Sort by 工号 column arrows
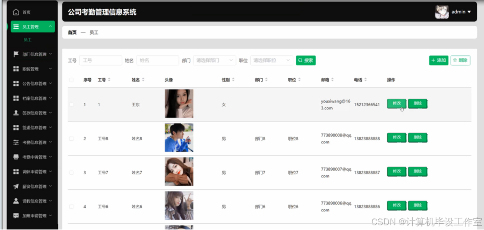 pyautogui.click(x=109, y=80)
